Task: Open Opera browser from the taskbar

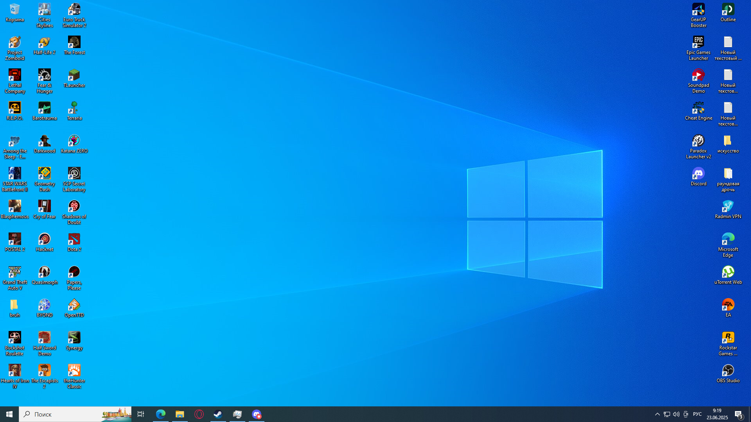Action: click(x=199, y=414)
